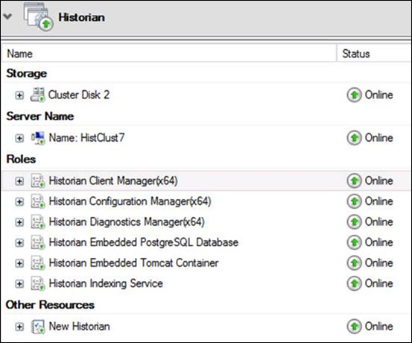Expand the New Historian resource node

point(19,327)
